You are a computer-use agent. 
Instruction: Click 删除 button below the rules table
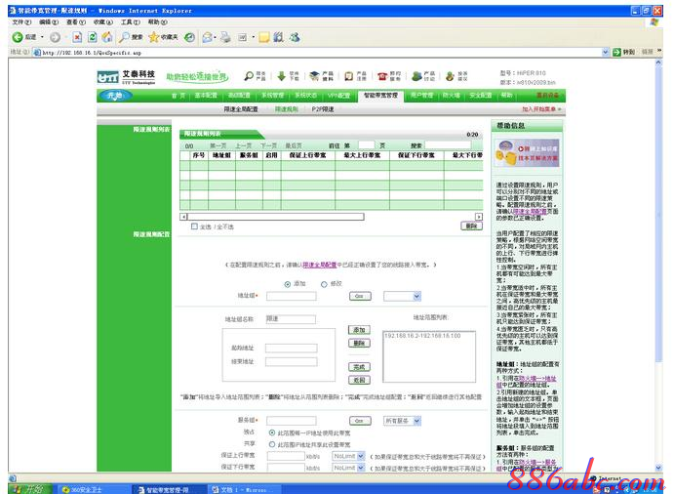click(x=472, y=226)
